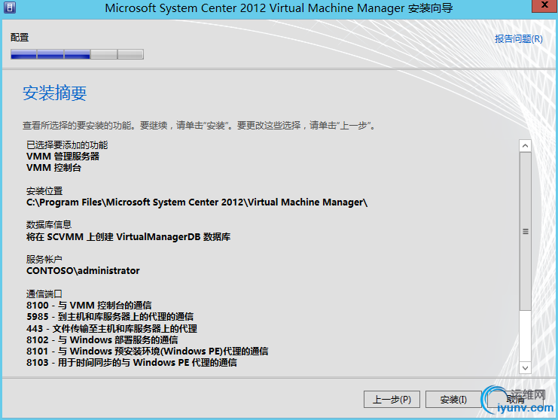Click the '安装位置' section label
This screenshot has width=558, height=420.
click(44, 191)
